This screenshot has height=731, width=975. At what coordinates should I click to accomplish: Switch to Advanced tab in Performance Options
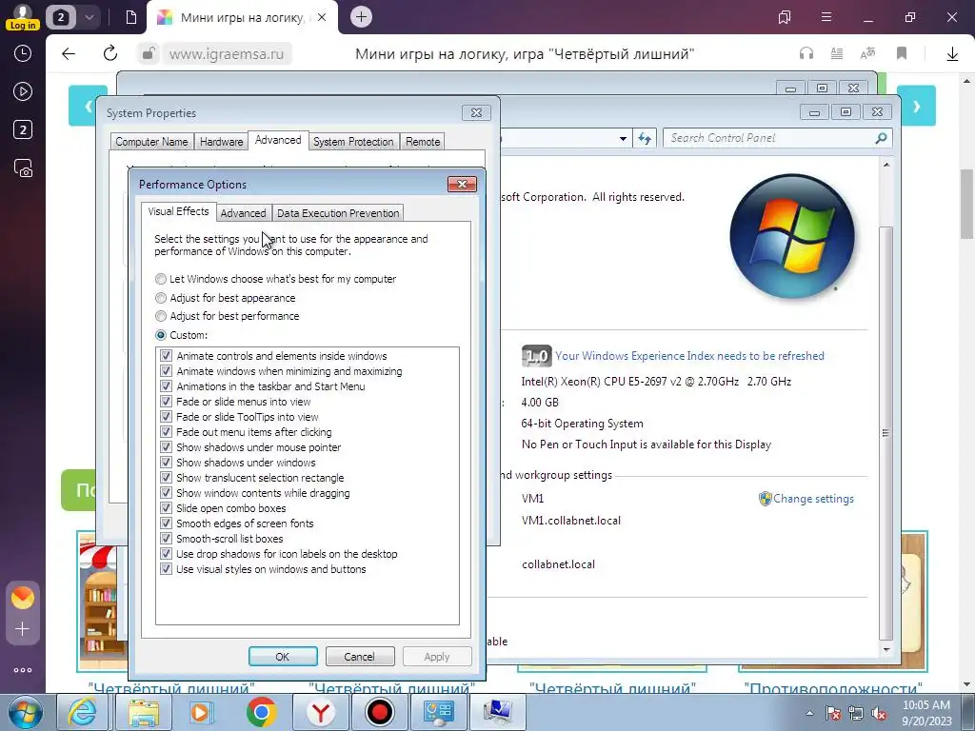pyautogui.click(x=243, y=213)
